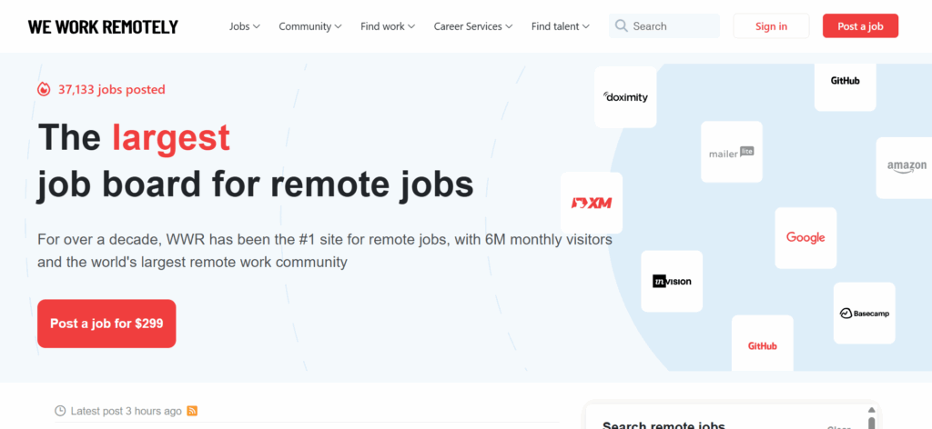
Task: Click the red XM logo card
Action: click(x=591, y=203)
